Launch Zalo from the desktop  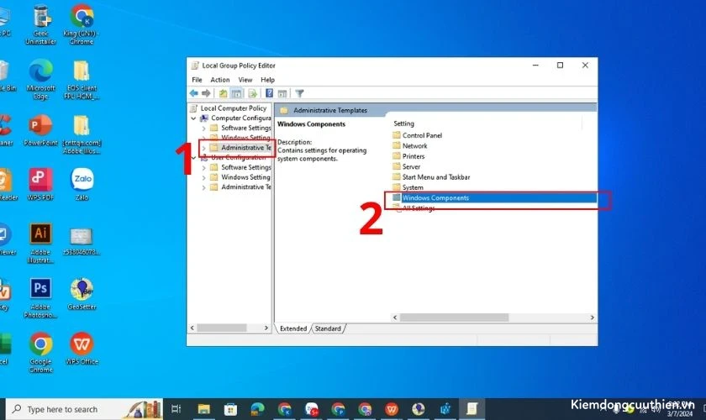(82, 184)
